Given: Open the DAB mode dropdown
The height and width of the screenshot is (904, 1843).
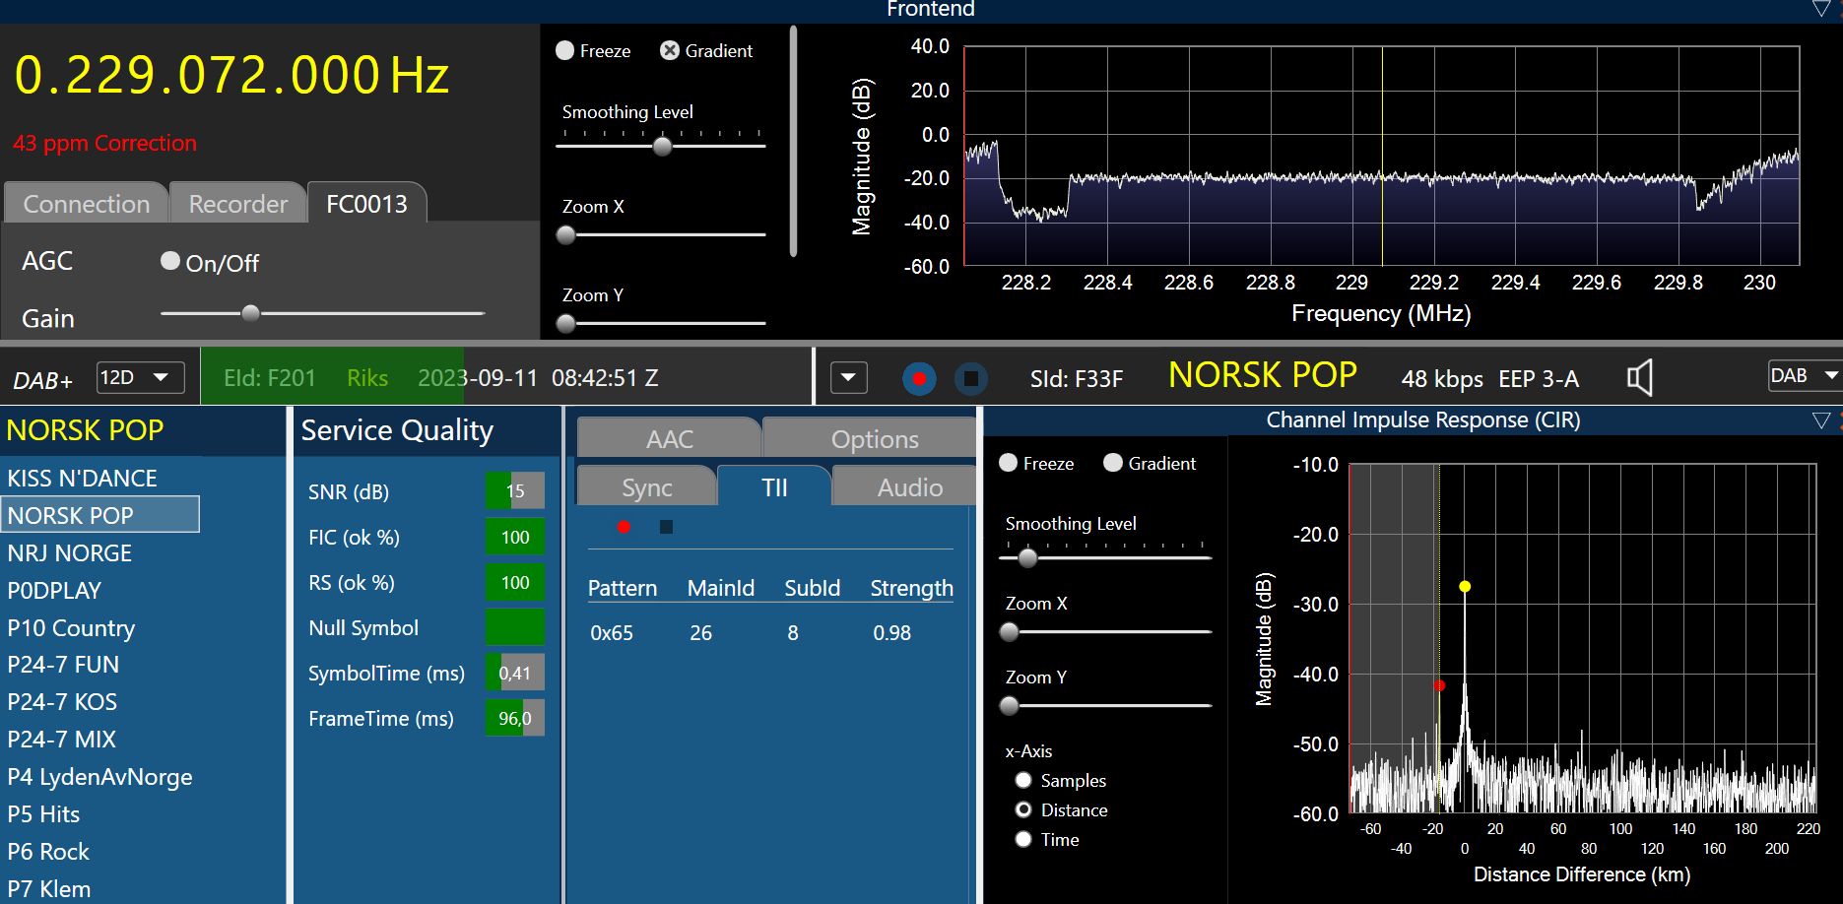Looking at the screenshot, I should click(1805, 376).
